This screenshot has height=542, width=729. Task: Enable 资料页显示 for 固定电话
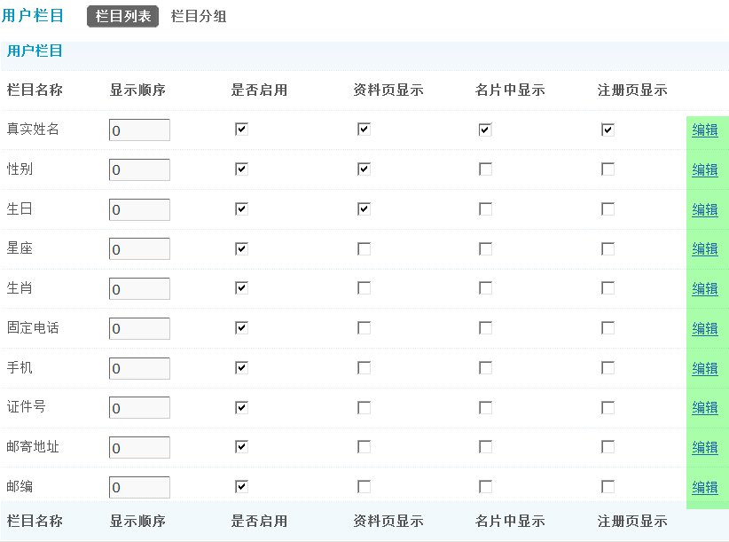tap(364, 327)
